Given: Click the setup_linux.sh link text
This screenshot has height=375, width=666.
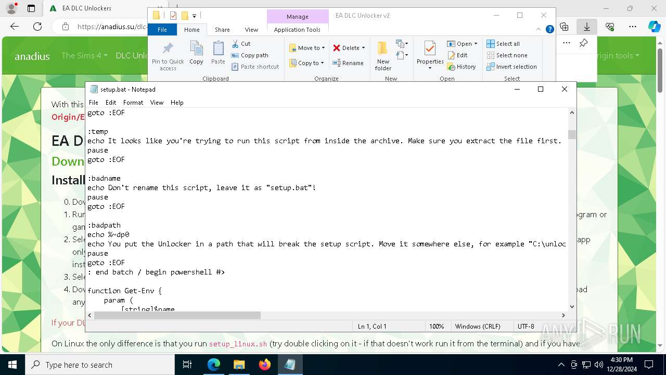Looking at the screenshot, I should tap(238, 344).
